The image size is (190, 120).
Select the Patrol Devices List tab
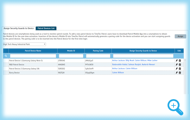coord(46,28)
